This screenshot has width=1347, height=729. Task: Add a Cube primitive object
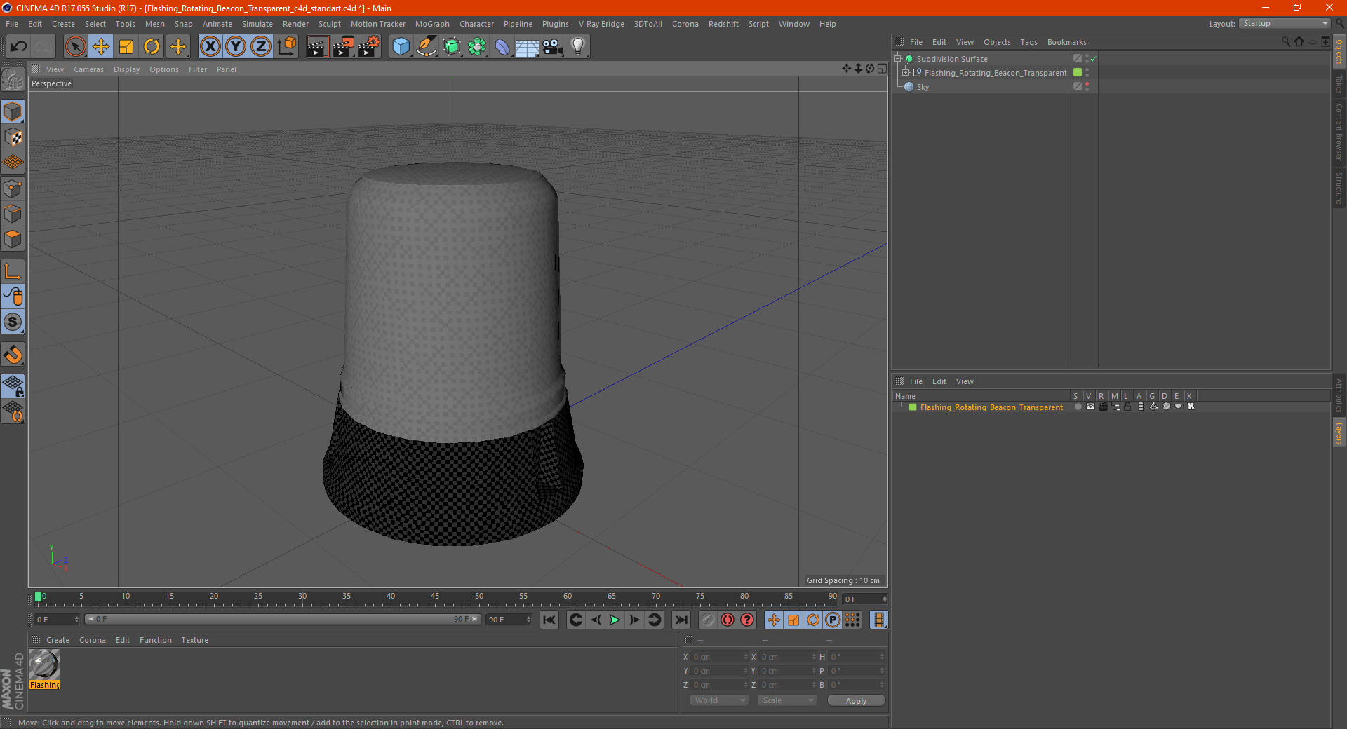coord(401,47)
